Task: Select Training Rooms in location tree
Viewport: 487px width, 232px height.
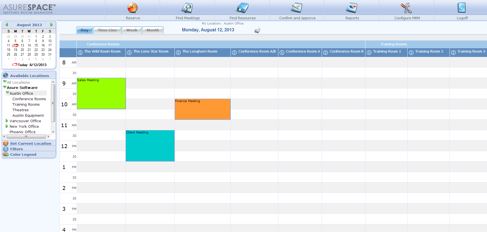Action: [x=26, y=105]
